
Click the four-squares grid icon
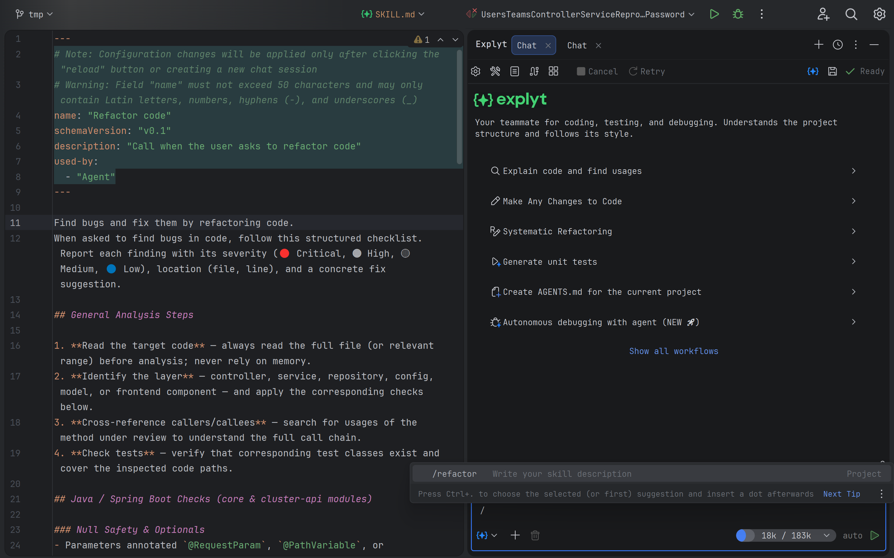point(553,71)
